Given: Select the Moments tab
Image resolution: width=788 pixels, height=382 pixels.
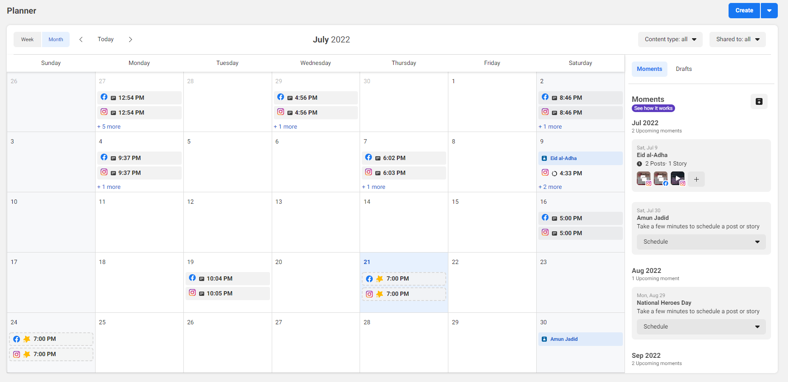Looking at the screenshot, I should 649,69.
